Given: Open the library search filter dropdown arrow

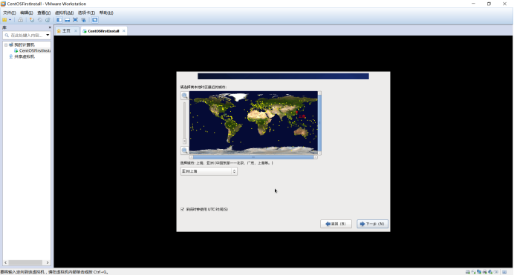Looking at the screenshot, I should coord(48,35).
